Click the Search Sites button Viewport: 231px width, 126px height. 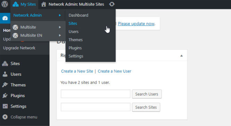pos(146,107)
